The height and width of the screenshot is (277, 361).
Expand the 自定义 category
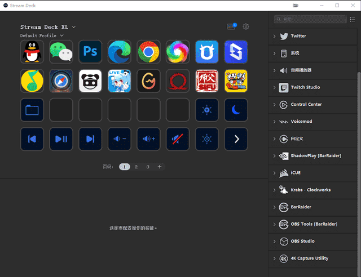312,139
